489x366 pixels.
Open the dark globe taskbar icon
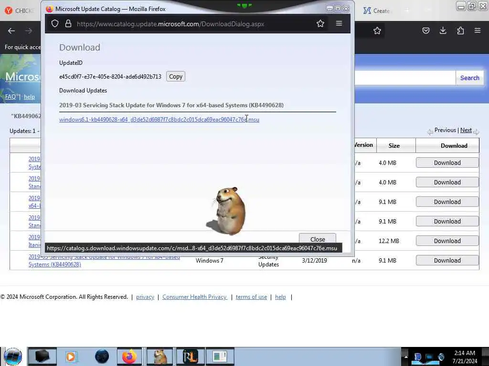point(102,356)
